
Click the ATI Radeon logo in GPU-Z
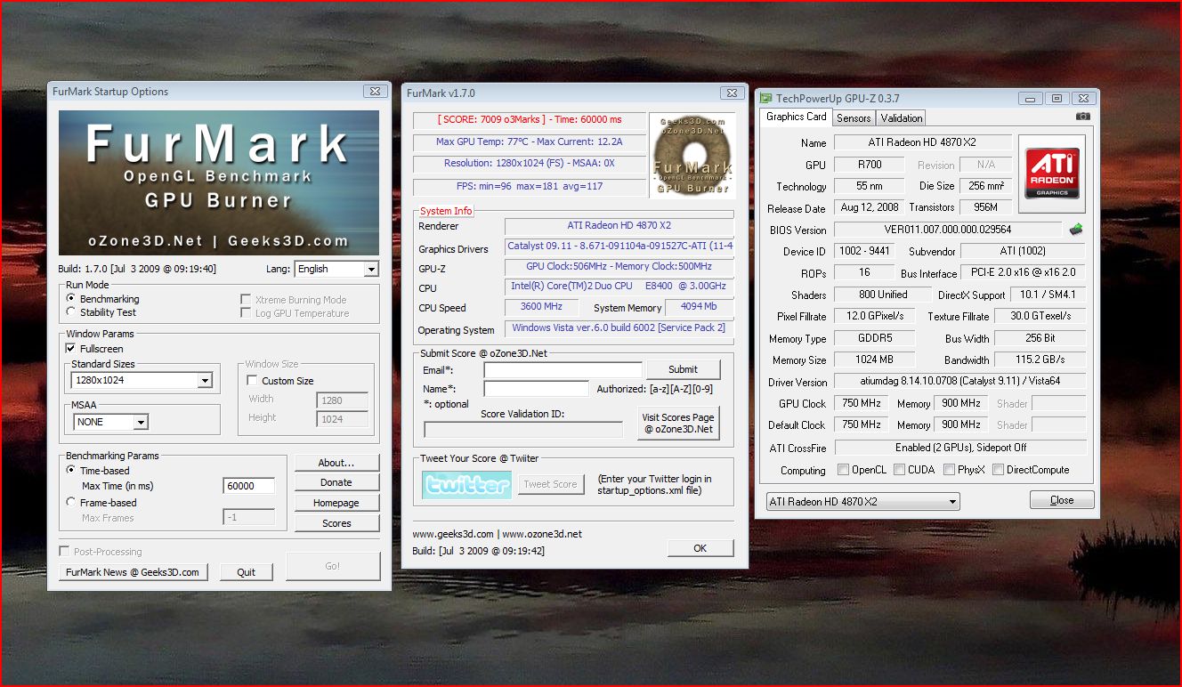1052,174
